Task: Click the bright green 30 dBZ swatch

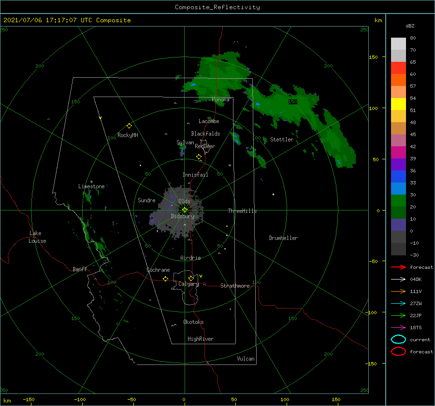Action: [398, 200]
